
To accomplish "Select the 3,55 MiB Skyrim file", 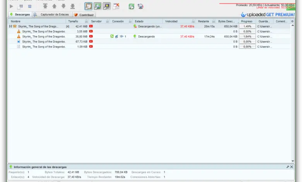I will pos(149,31).
